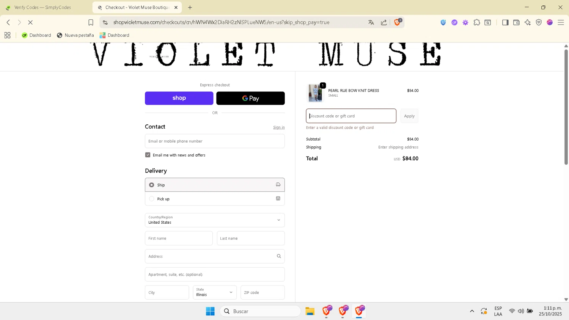The height and width of the screenshot is (320, 569).
Task: Click the Violet Muse logo header
Action: (267, 55)
